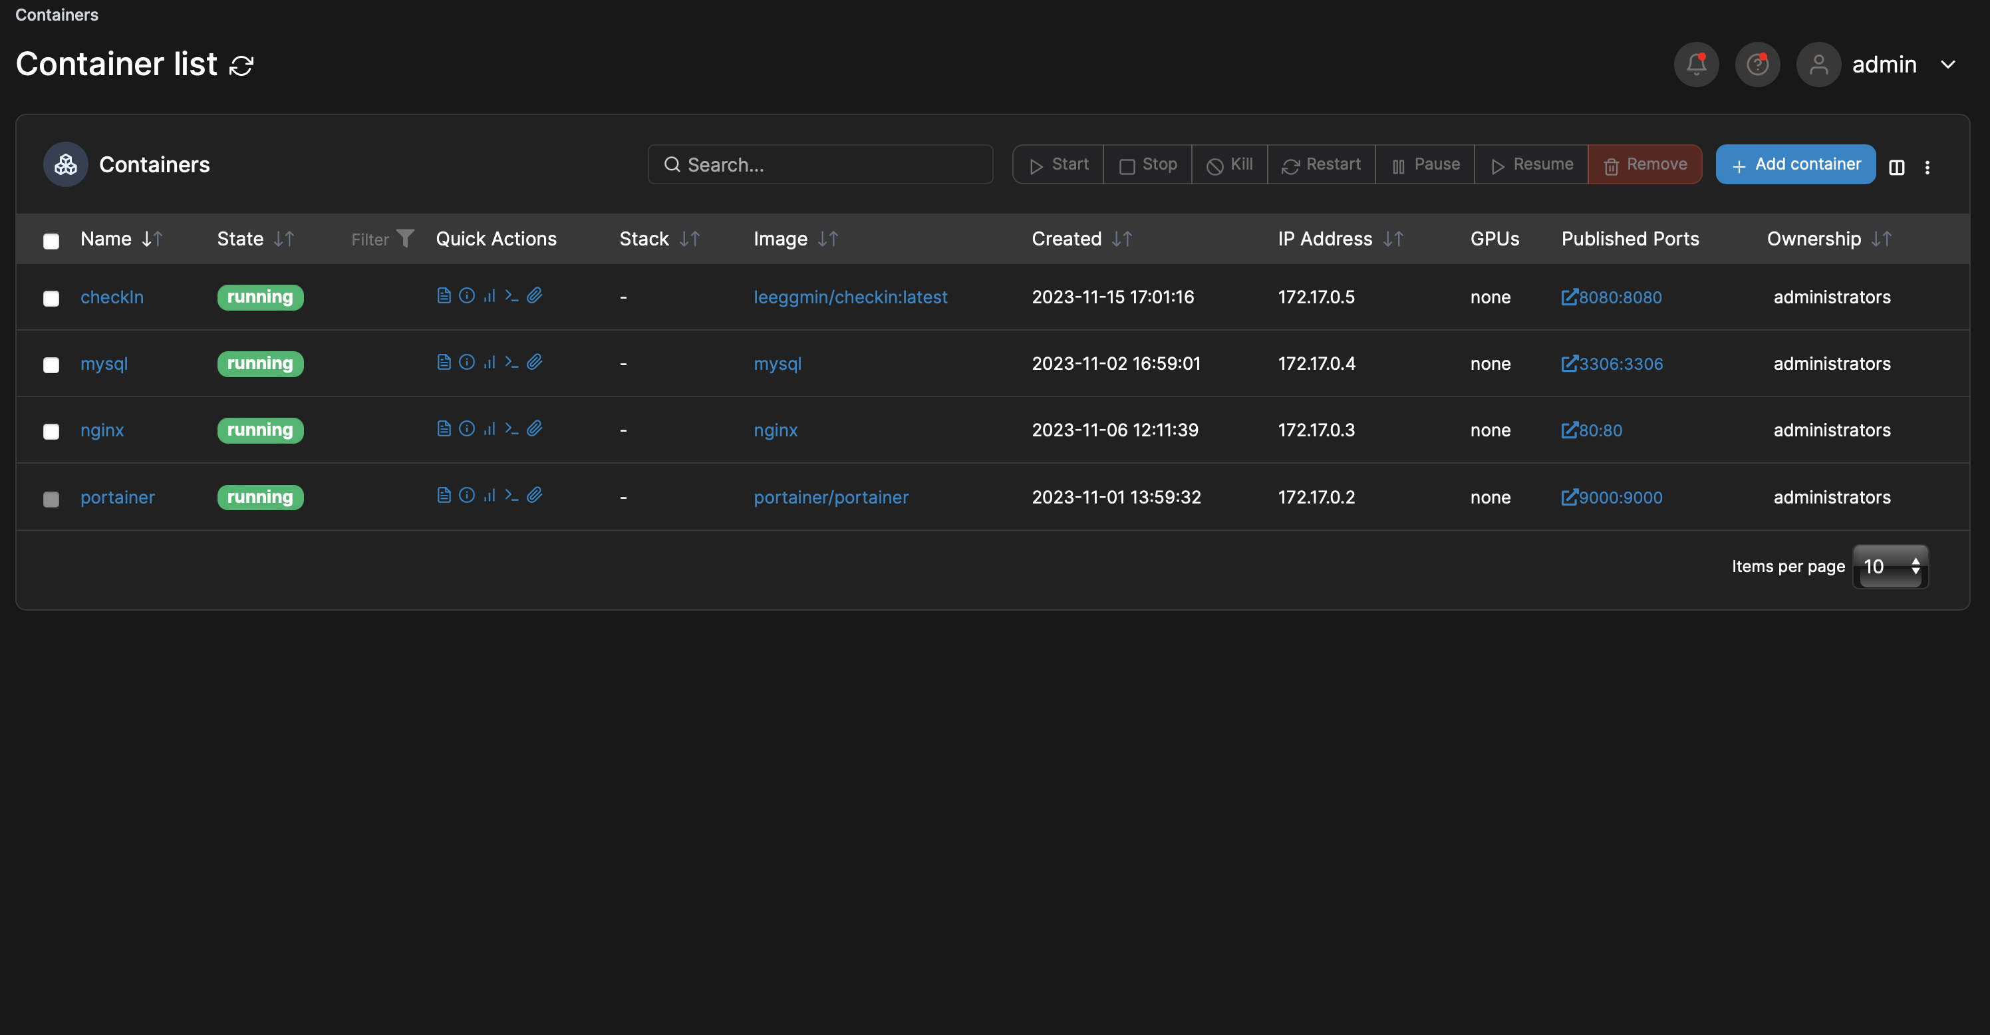Open inspect icon for mysql container

click(467, 363)
